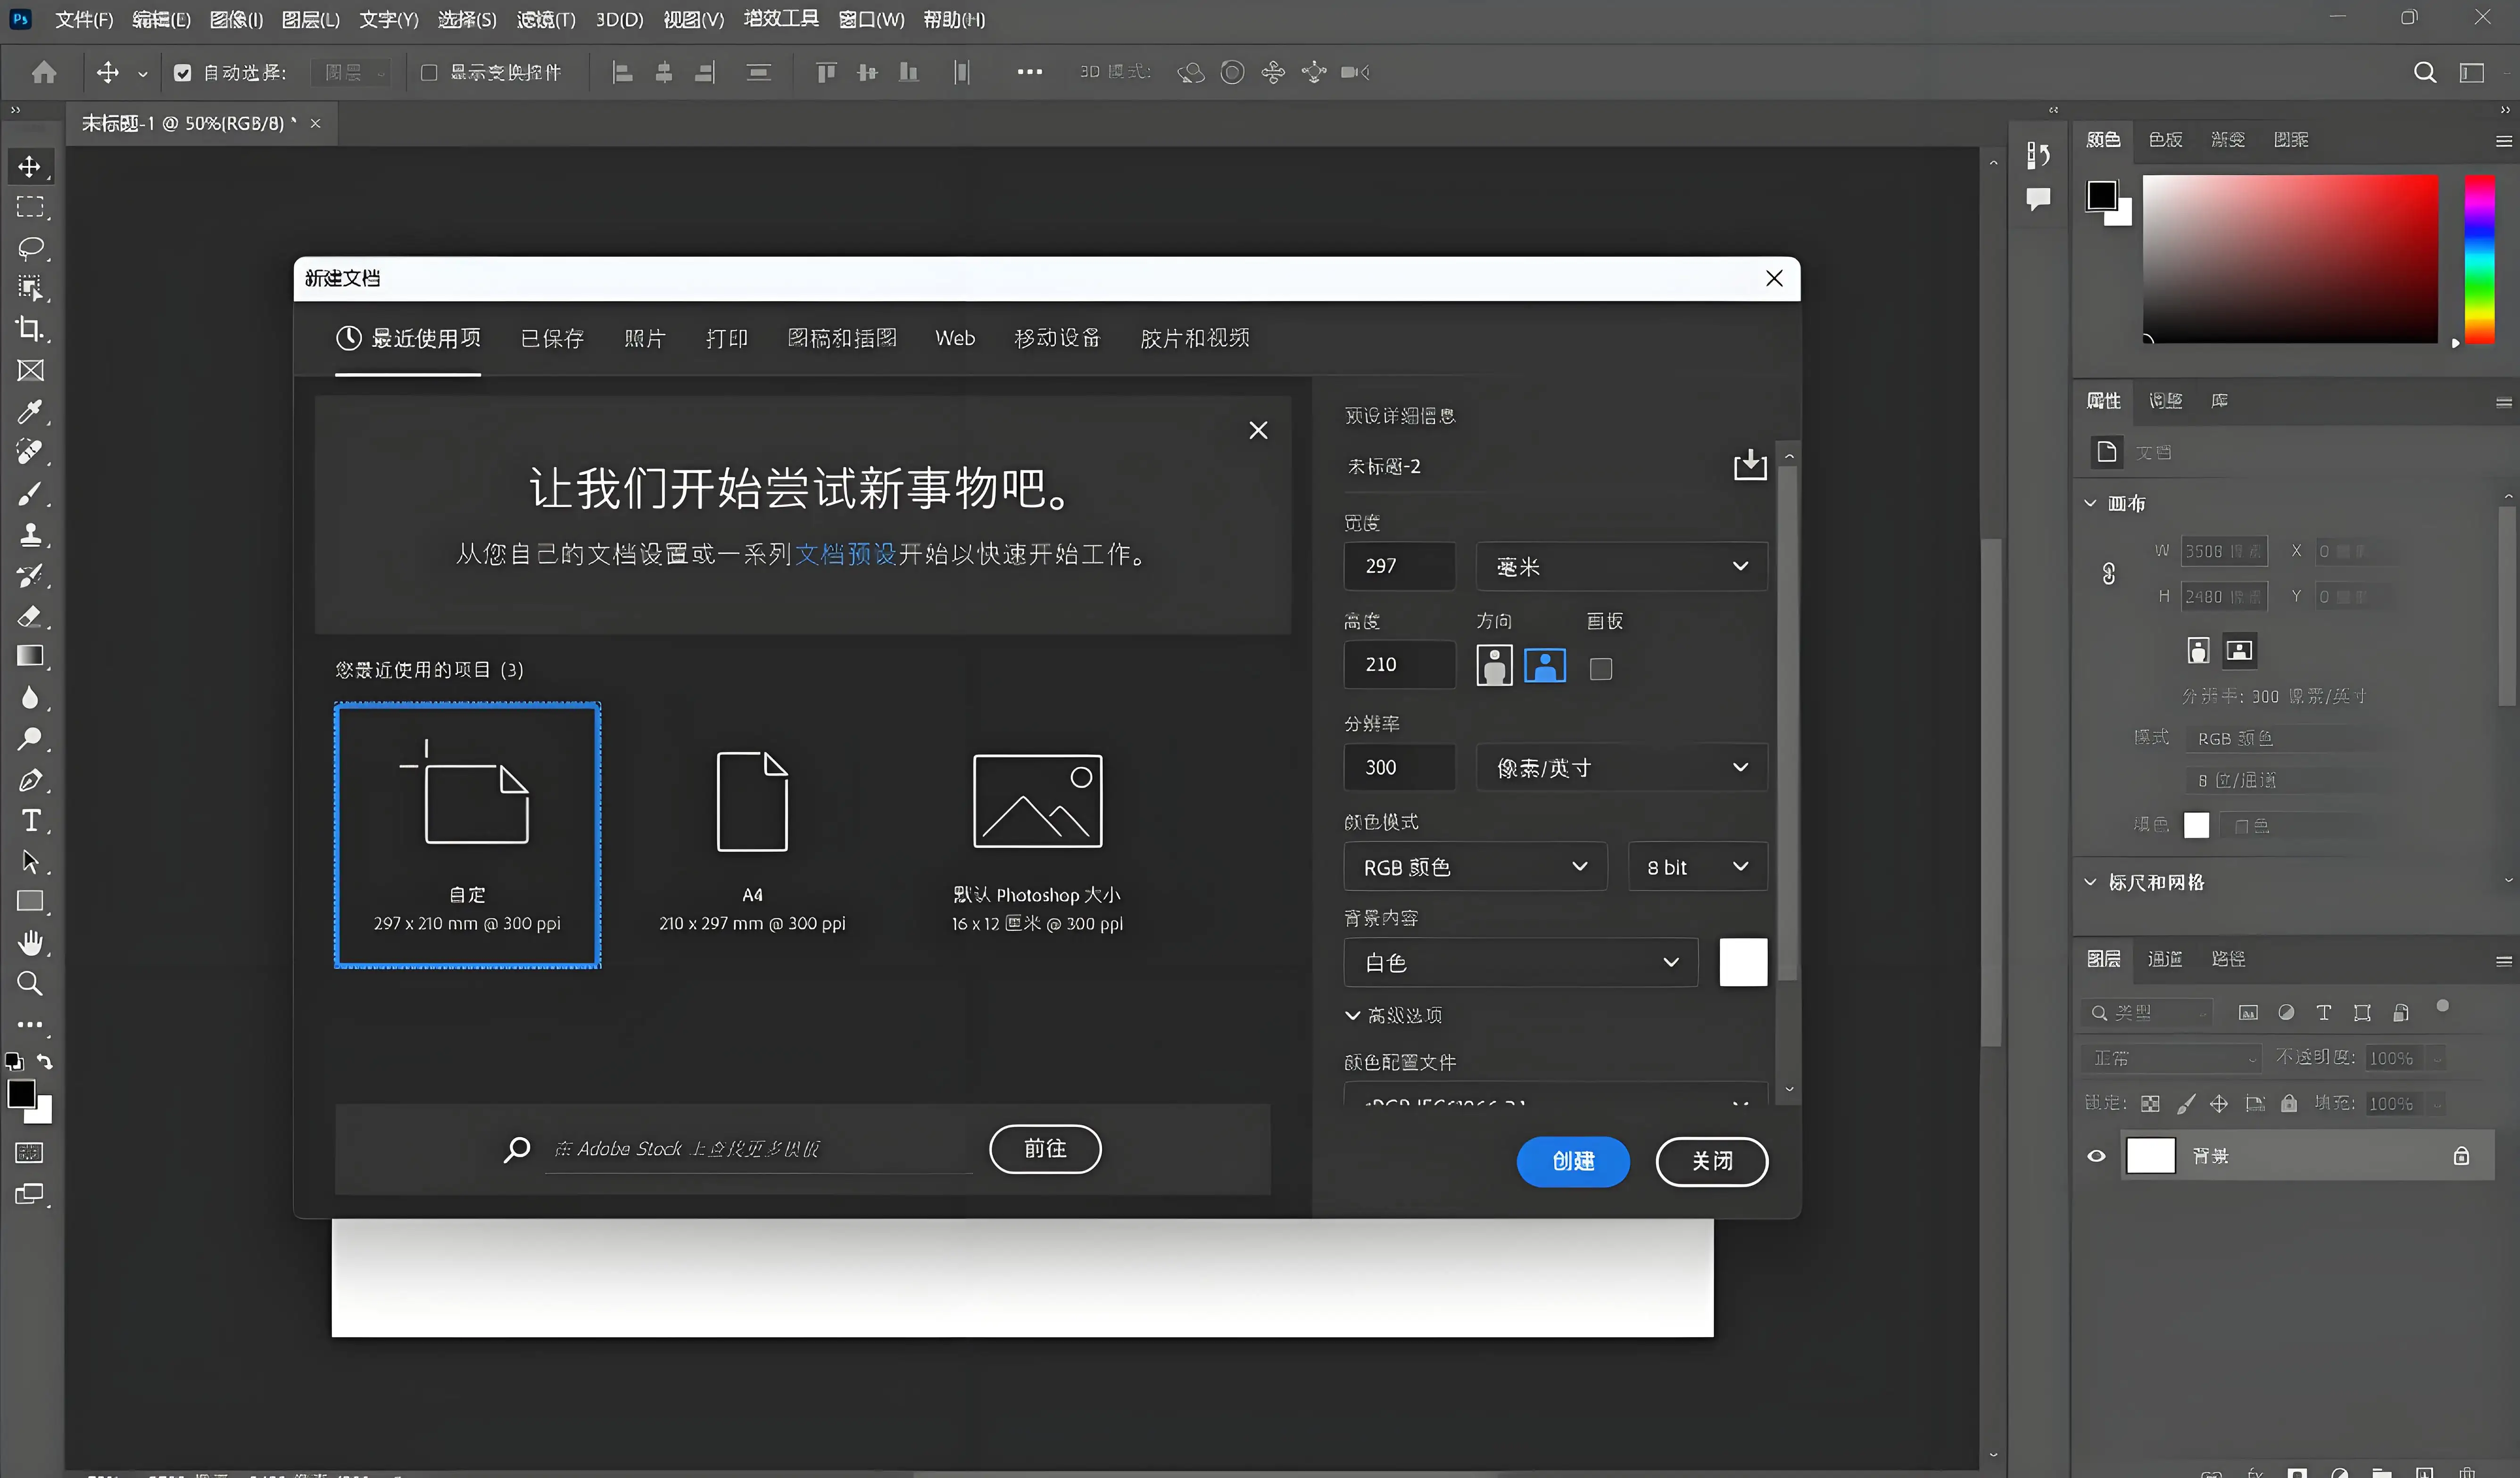Open the 正常 blend mode dropdown
Screen dimensions: 2520x1478
pos(2171,1057)
